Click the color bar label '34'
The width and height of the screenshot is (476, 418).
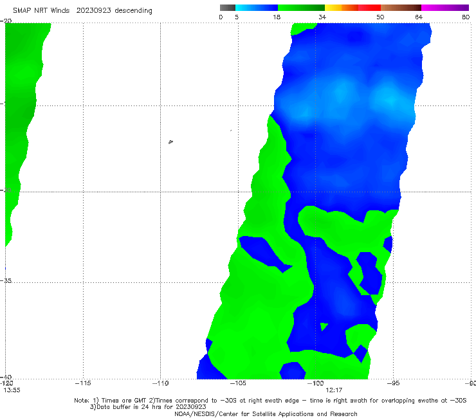coord(322,17)
